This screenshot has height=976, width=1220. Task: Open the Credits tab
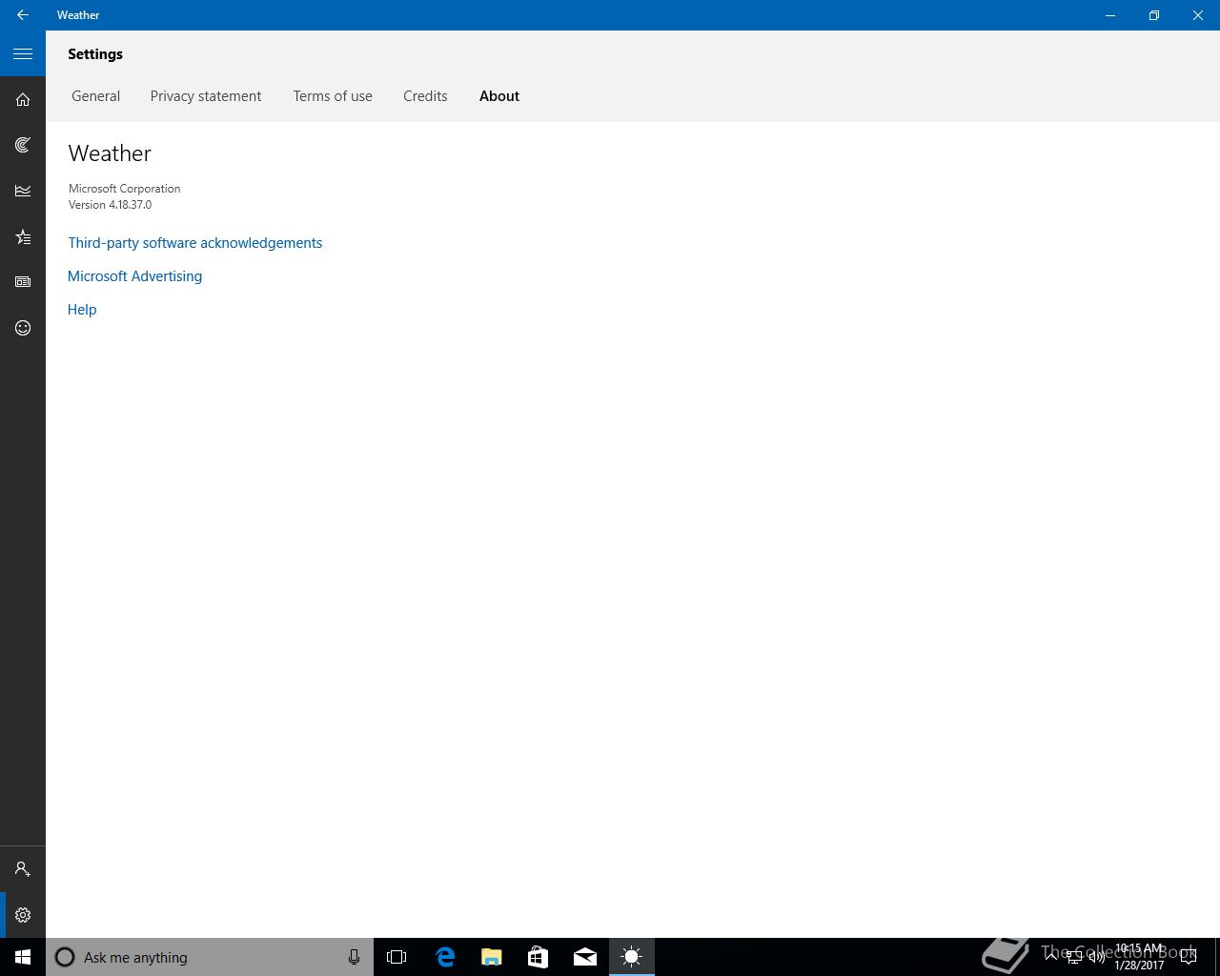tap(425, 96)
